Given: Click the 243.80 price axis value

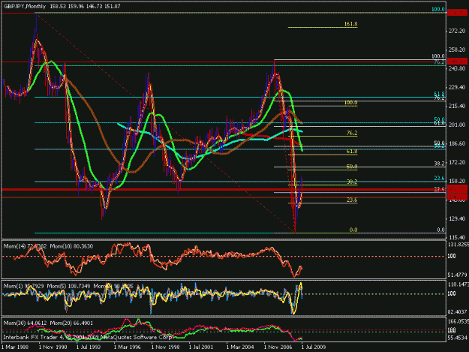Looking at the screenshot, I should (457, 68).
